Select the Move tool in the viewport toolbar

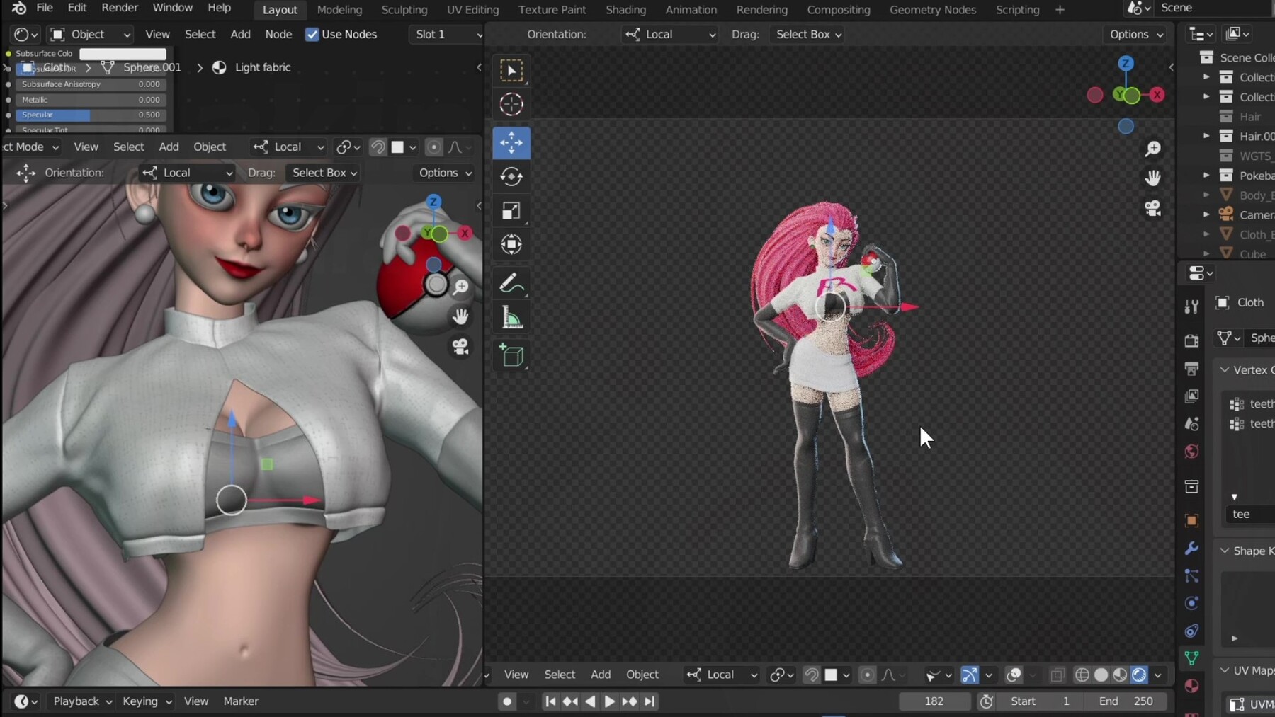511,142
